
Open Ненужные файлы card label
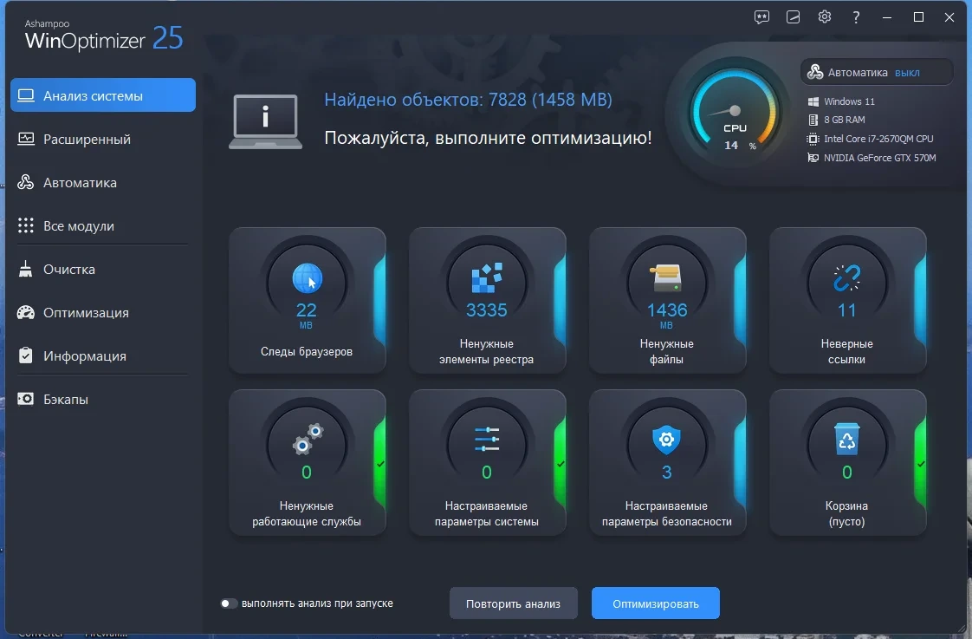666,352
